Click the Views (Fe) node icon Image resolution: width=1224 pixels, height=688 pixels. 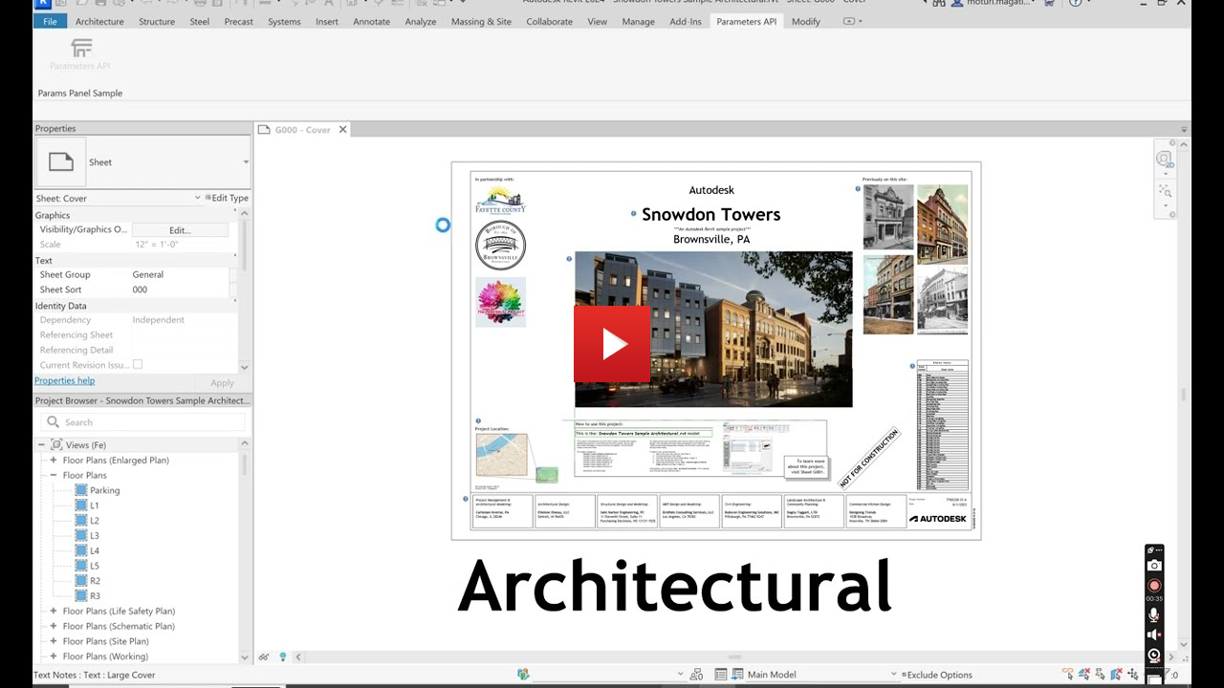56,445
